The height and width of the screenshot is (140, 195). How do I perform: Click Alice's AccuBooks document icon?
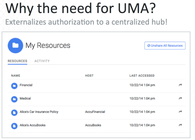[14, 126]
